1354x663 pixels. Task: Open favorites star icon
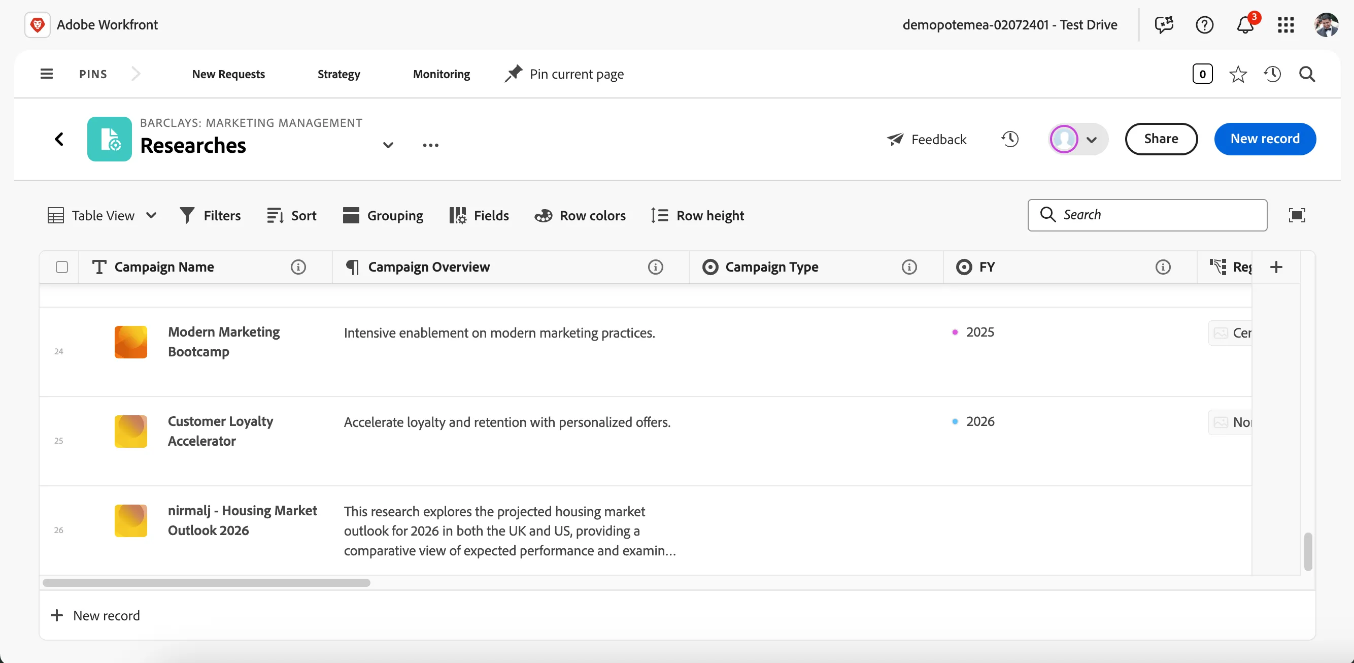(x=1238, y=74)
